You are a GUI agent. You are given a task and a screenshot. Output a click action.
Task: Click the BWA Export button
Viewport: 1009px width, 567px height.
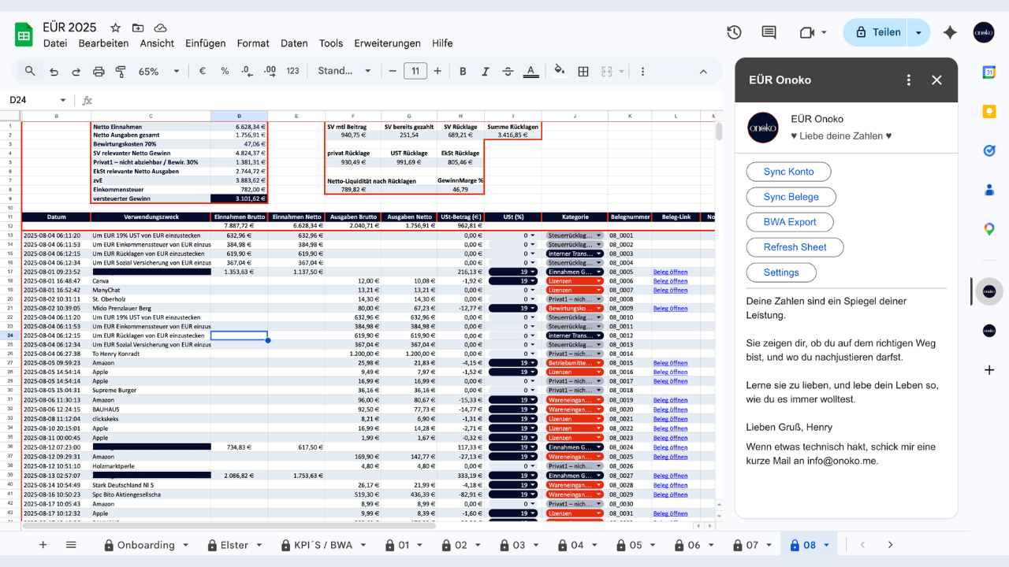pos(790,222)
